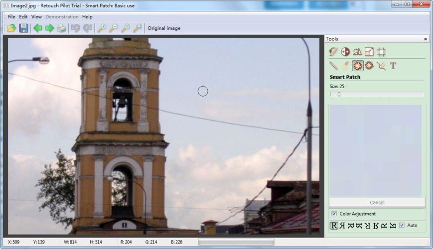Screen dimensions: 433x249
Task: Save image using the floppy disk icon
Action: pos(23,28)
